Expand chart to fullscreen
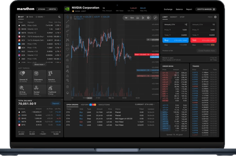 (x=155, y=18)
